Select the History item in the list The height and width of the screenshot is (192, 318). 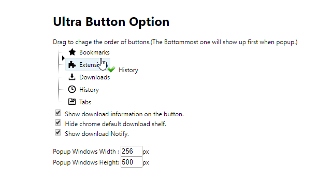[x=89, y=90]
